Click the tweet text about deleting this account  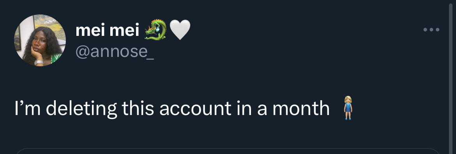pyautogui.click(x=172, y=108)
